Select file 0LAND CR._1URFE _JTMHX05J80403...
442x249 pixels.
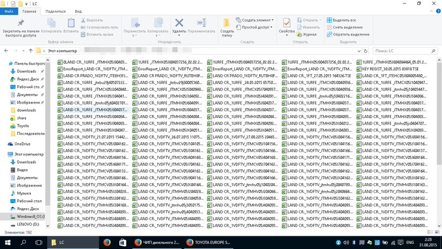[92, 62]
